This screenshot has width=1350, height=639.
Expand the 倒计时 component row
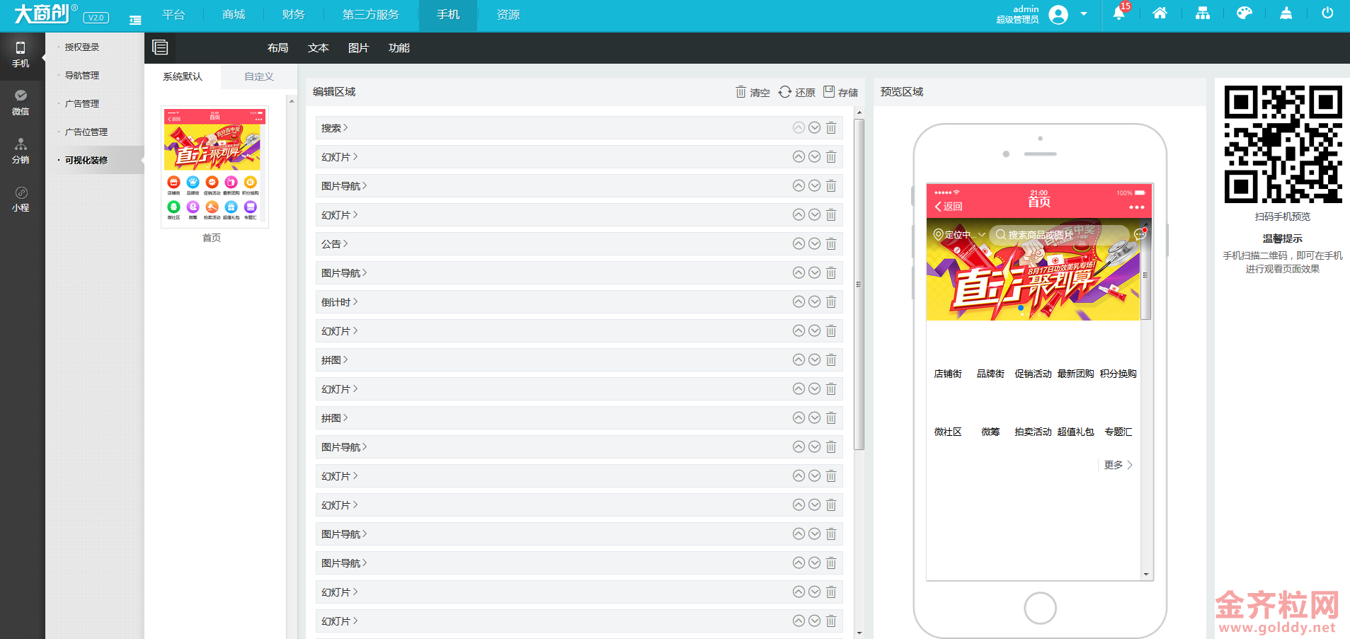pos(579,302)
